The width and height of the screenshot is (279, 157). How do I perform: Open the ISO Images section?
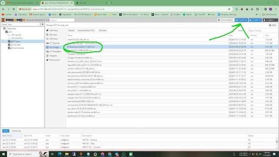[54, 47]
